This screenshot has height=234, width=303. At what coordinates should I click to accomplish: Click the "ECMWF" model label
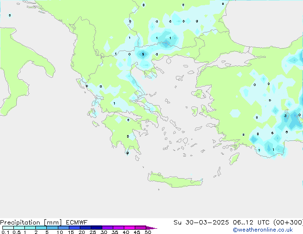click(x=77, y=223)
